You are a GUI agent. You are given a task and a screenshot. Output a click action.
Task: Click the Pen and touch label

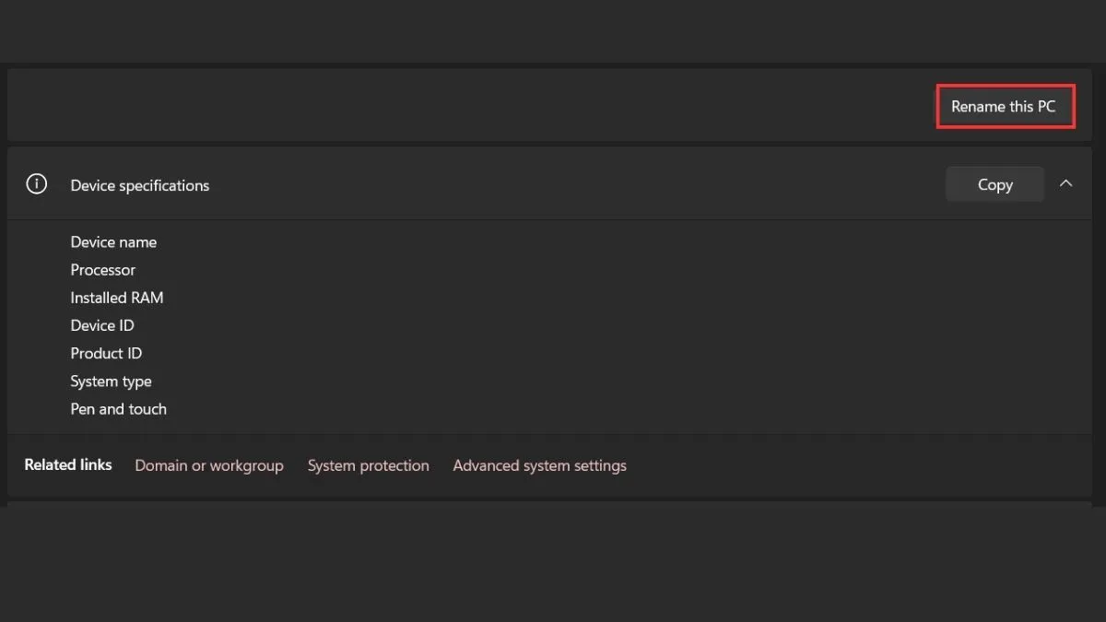coord(118,409)
